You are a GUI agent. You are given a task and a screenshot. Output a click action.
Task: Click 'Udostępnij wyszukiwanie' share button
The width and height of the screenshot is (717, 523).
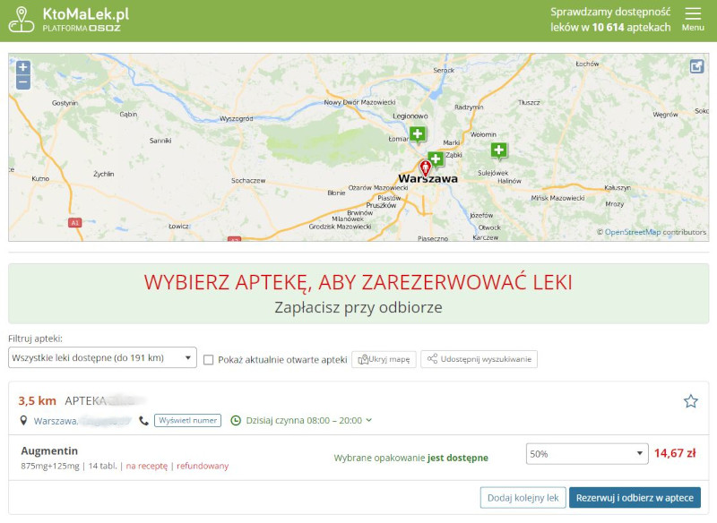[x=479, y=359]
